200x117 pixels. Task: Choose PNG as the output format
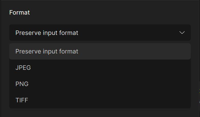click(100, 84)
